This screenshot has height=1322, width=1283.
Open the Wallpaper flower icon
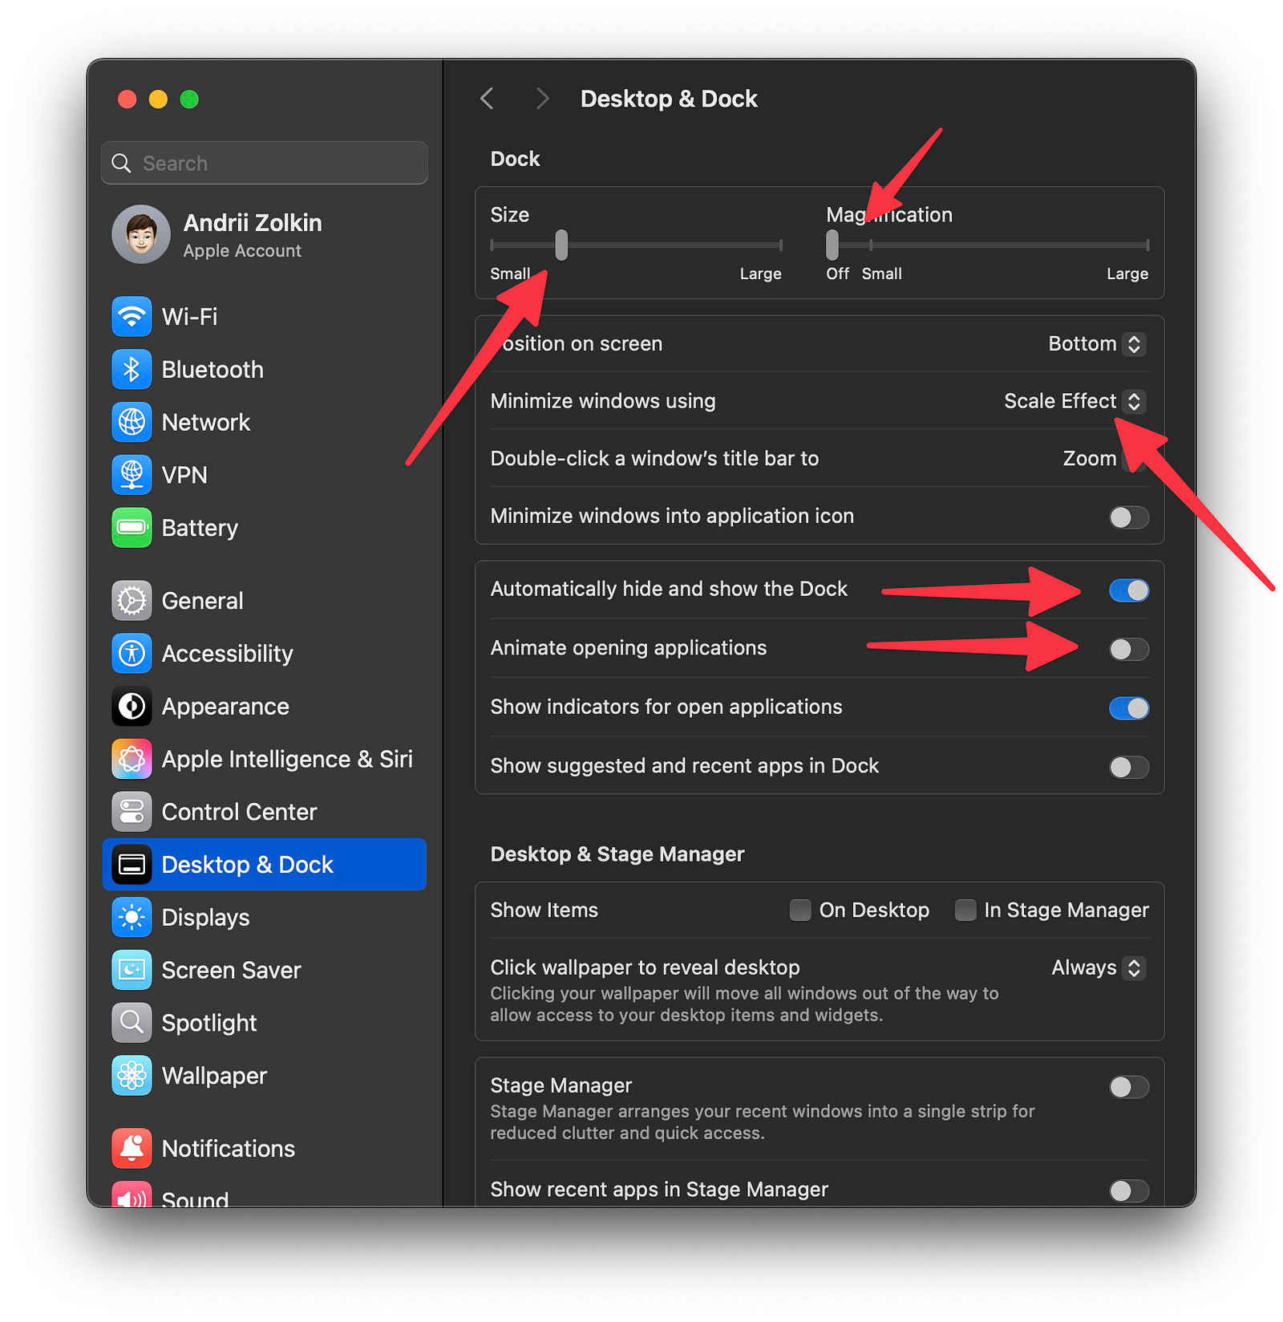pyautogui.click(x=132, y=1076)
